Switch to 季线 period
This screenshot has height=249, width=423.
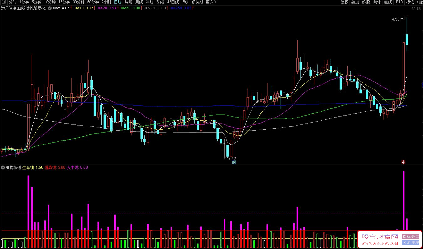click(160, 2)
